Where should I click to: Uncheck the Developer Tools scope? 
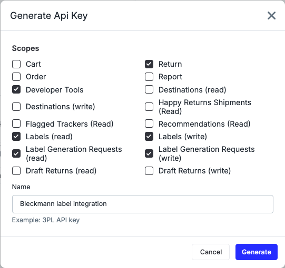coord(16,89)
